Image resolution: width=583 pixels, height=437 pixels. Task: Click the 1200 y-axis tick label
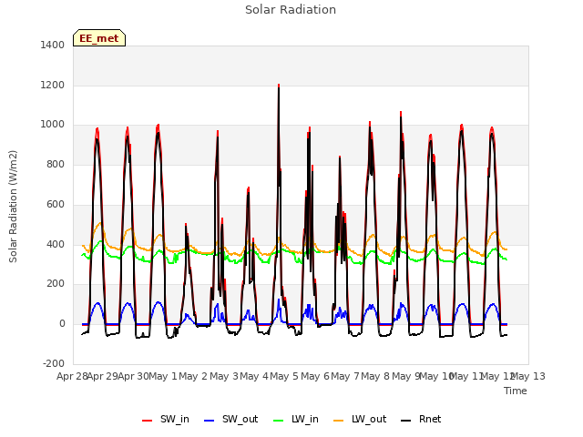pos(53,85)
